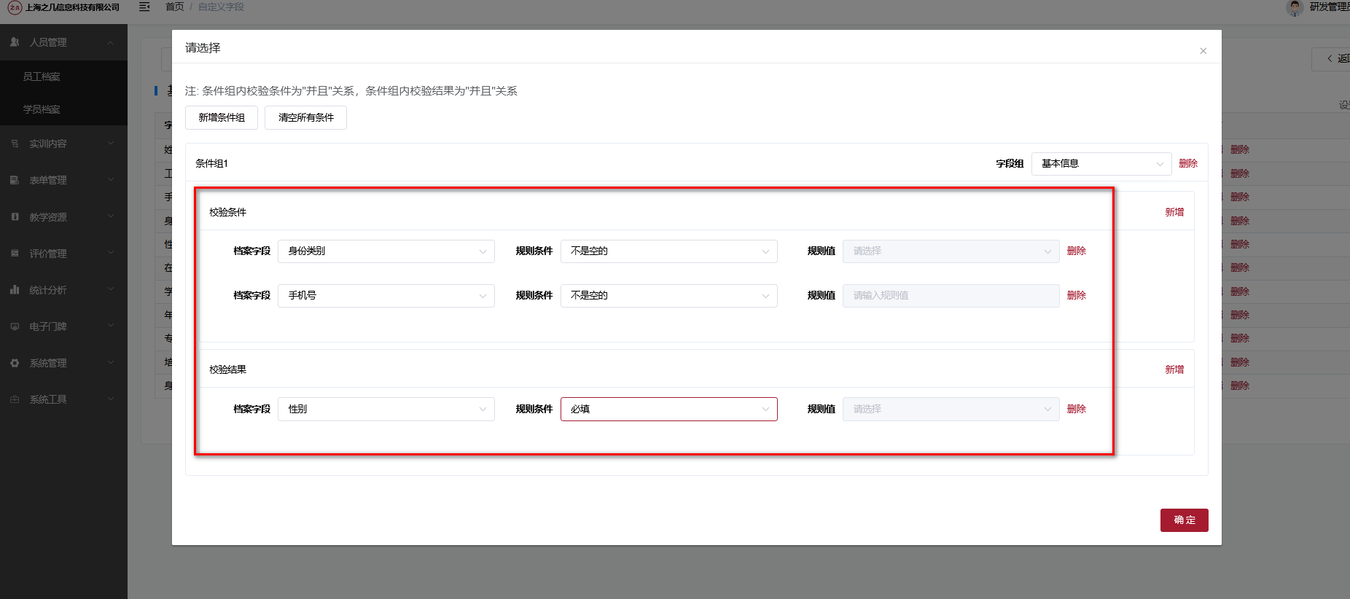Click the 系统工具 chevron arrow
The width and height of the screenshot is (1350, 599).
tap(111, 399)
